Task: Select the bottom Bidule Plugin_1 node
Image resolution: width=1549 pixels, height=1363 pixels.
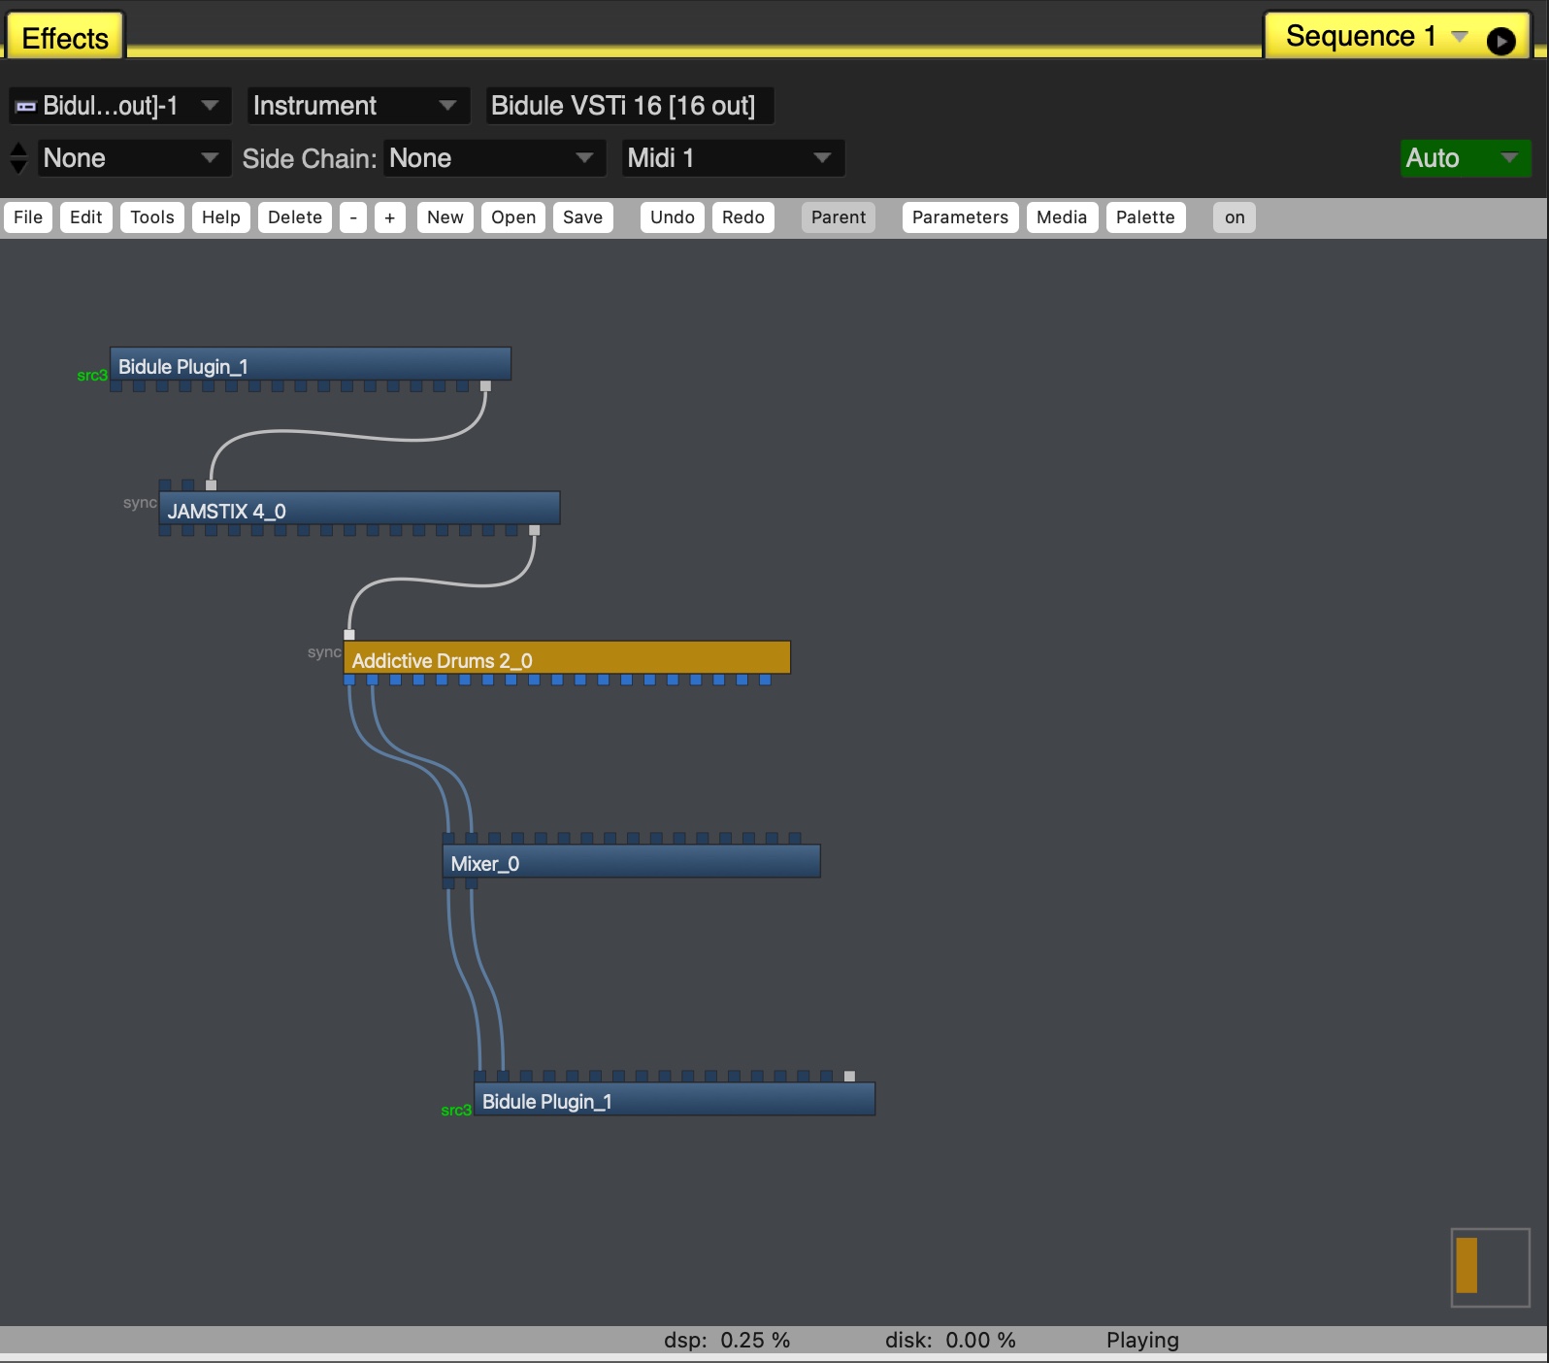Action: tap(675, 1099)
